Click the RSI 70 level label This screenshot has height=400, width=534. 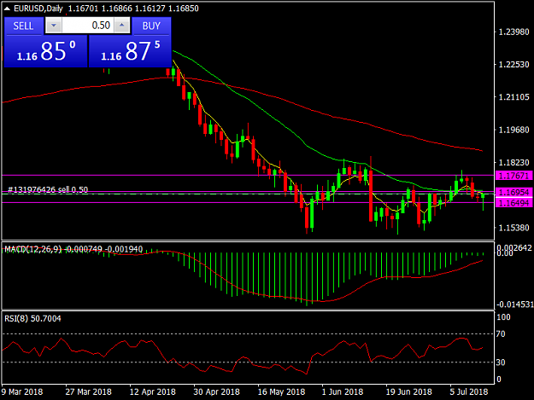501,334
